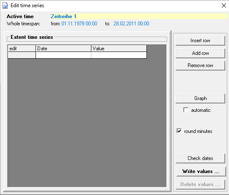Click the Add row button
This screenshot has width=229, height=195.
[200, 53]
